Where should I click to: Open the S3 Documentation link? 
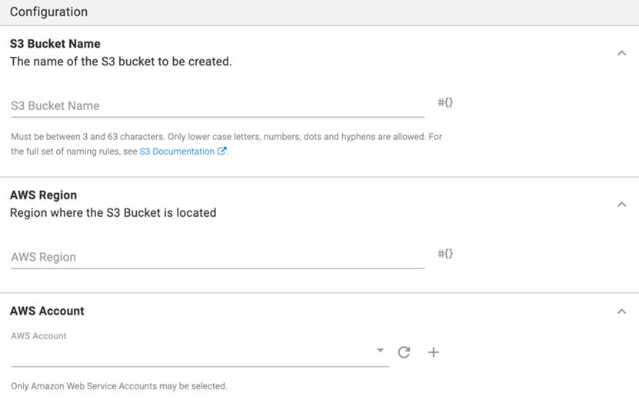pyautogui.click(x=177, y=152)
